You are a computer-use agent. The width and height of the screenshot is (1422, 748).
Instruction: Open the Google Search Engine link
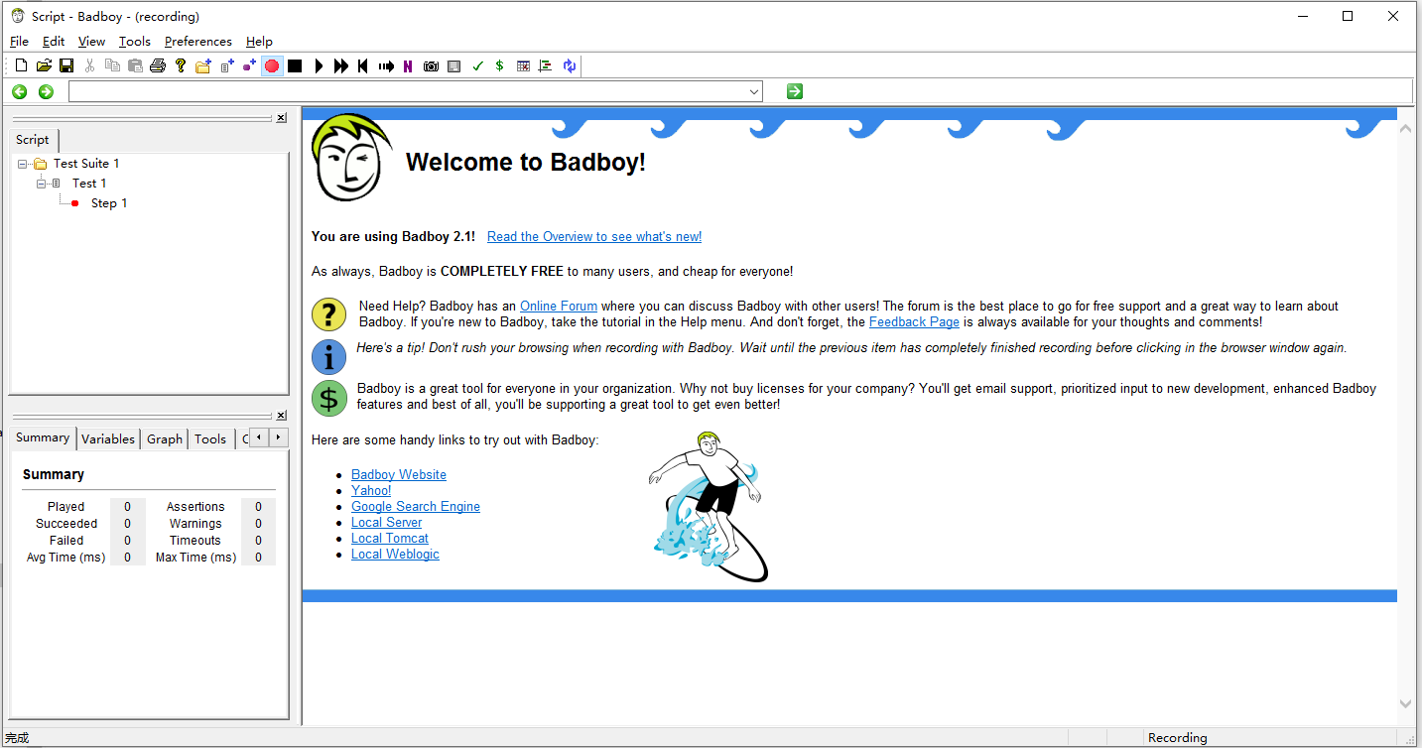tap(416, 507)
